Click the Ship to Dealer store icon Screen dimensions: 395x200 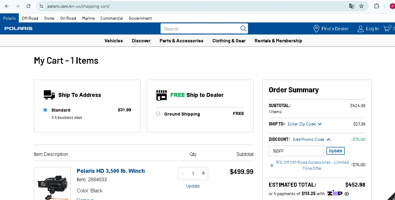(x=161, y=95)
